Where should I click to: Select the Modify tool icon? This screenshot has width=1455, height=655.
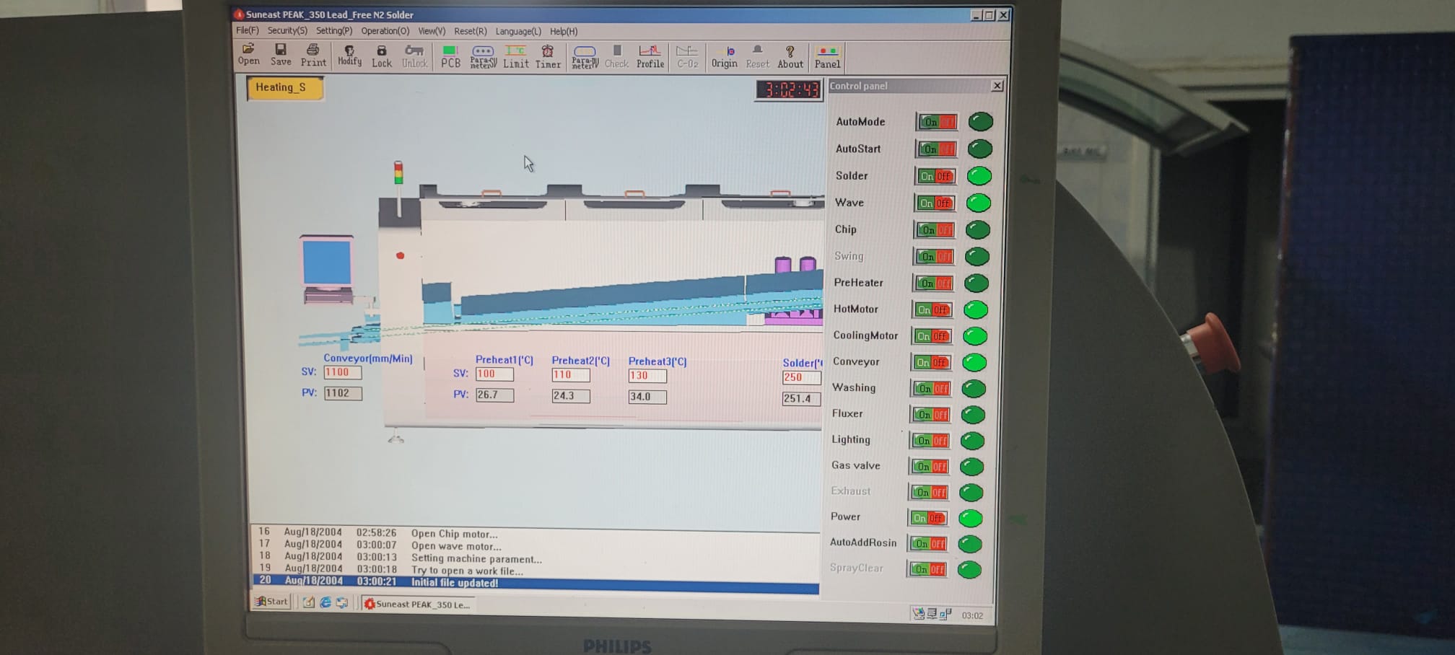pos(349,56)
